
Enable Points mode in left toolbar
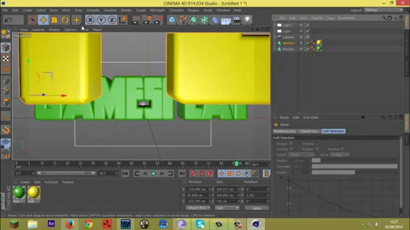coord(6,80)
